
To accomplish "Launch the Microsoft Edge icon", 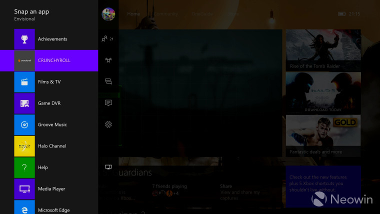I will click(x=24, y=207).
